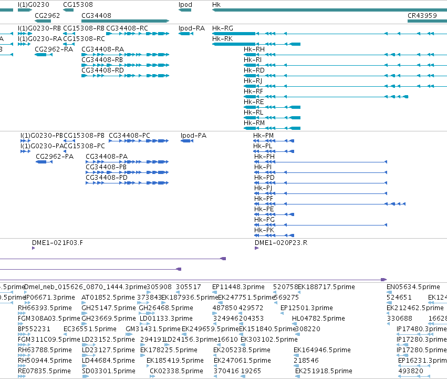Image resolution: width=447 pixels, height=379 pixels.
Task: Click the Hk-PK protein label
Action: pos(264,230)
